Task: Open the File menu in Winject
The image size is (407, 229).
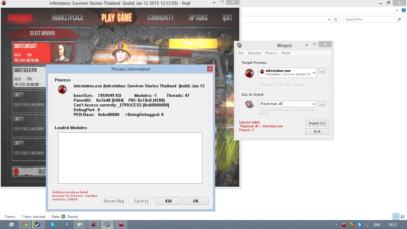Action: click(241, 53)
